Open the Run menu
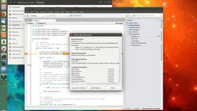The width and height of the screenshot is (197, 111). (62, 12)
